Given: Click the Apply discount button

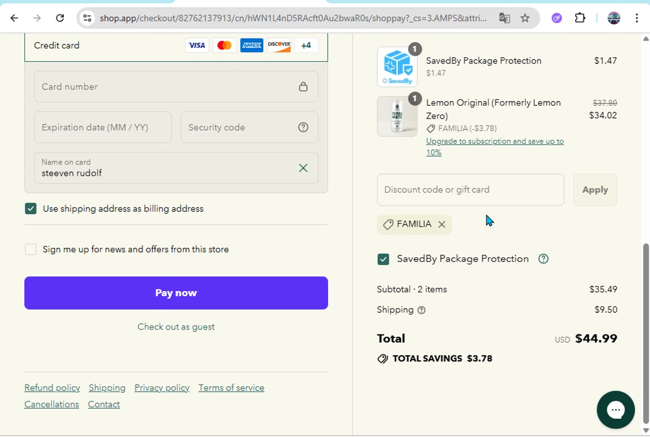Looking at the screenshot, I should (595, 190).
